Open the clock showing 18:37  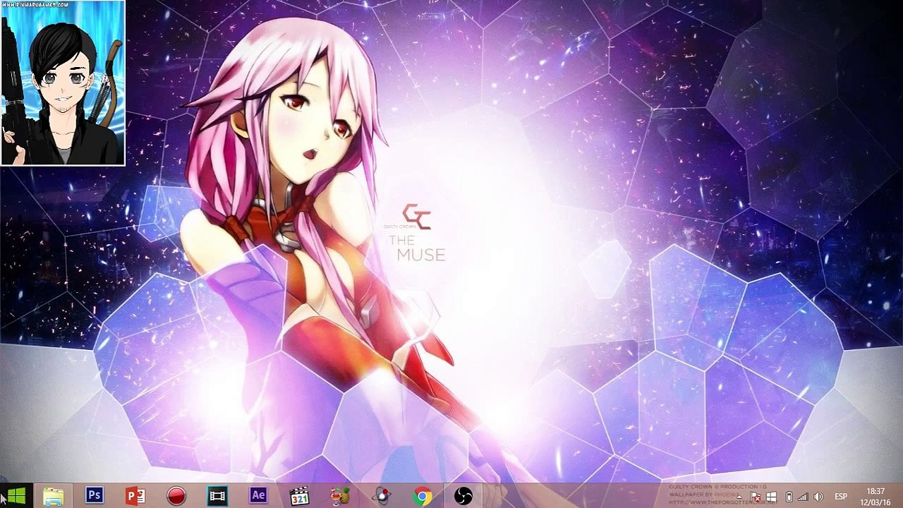pos(875,497)
